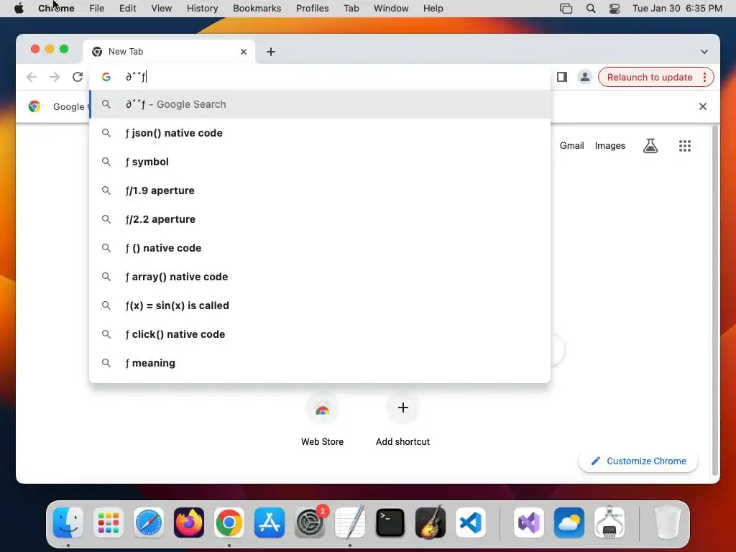Click the menu bar date and time
736x552 pixels.
pos(677,9)
